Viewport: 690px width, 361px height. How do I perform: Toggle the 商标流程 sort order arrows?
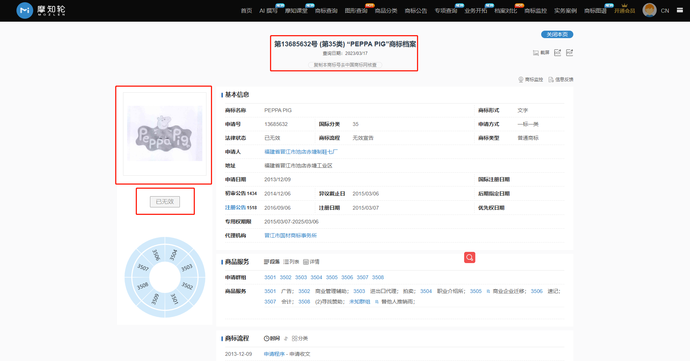pyautogui.click(x=286, y=339)
